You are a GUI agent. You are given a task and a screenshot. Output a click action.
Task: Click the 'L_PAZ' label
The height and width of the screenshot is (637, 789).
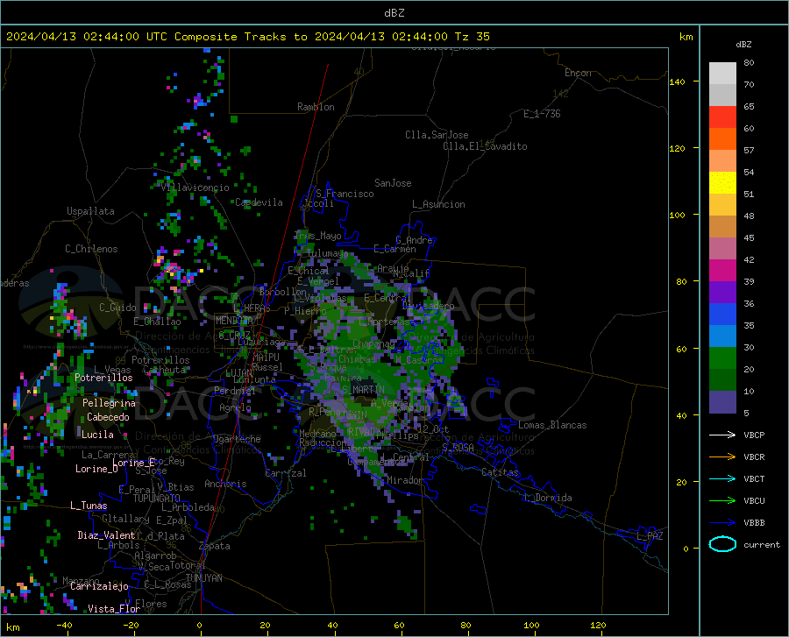tap(650, 536)
